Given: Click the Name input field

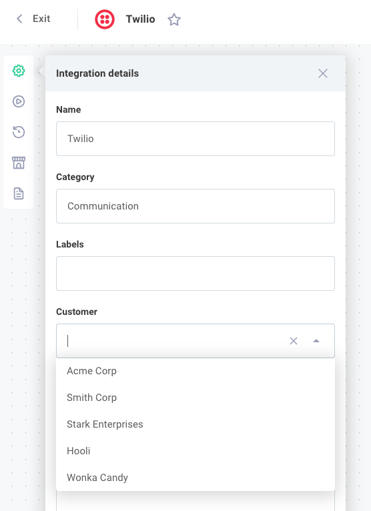Looking at the screenshot, I should click(196, 139).
